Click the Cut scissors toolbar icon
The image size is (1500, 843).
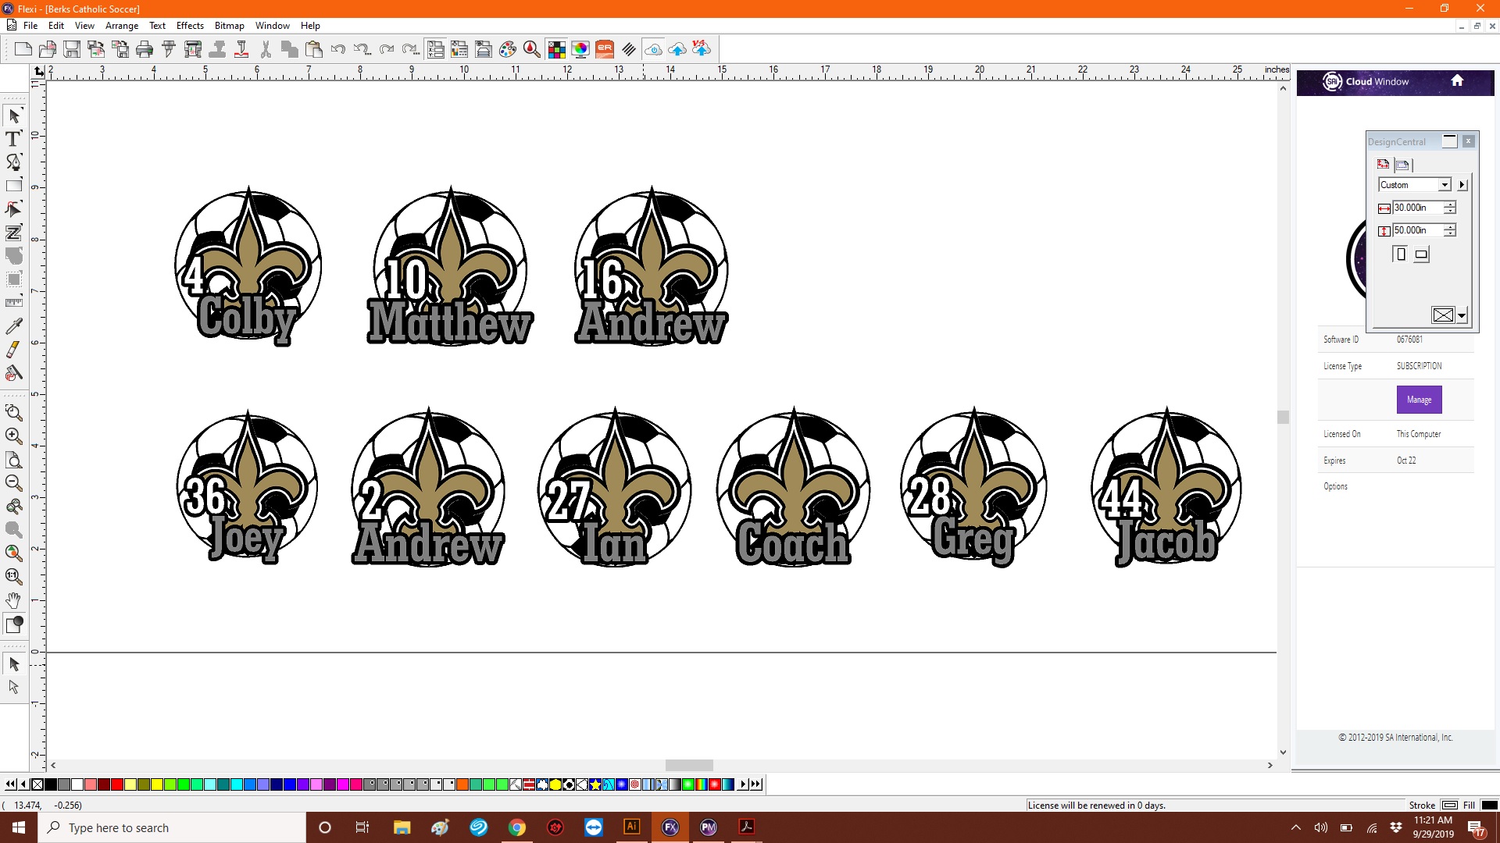(266, 50)
